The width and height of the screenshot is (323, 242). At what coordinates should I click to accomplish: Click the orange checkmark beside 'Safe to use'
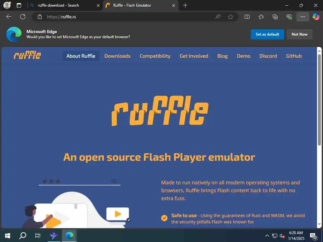coord(164,218)
